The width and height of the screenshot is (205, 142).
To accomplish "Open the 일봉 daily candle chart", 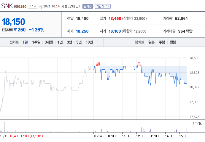I will 151,42.
